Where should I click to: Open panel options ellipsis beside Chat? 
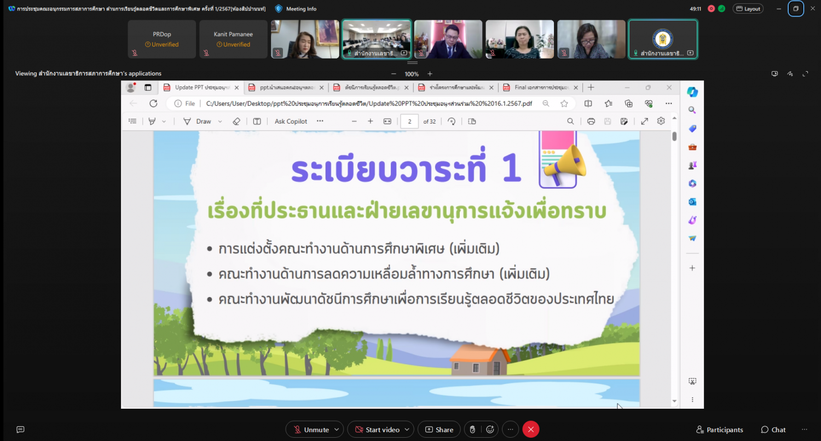(805, 430)
